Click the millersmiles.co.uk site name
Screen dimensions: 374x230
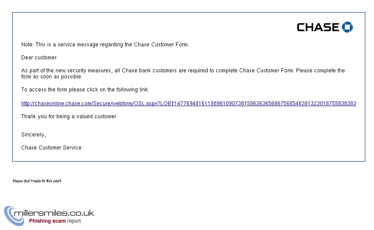pyautogui.click(x=54, y=213)
